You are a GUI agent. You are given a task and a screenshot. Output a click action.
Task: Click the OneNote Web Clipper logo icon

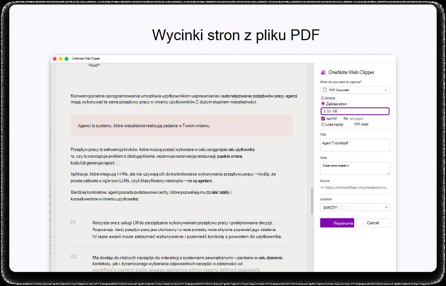(x=323, y=72)
